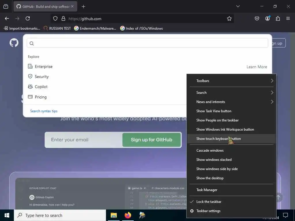Open the Windows Start button

pyautogui.click(x=7, y=215)
